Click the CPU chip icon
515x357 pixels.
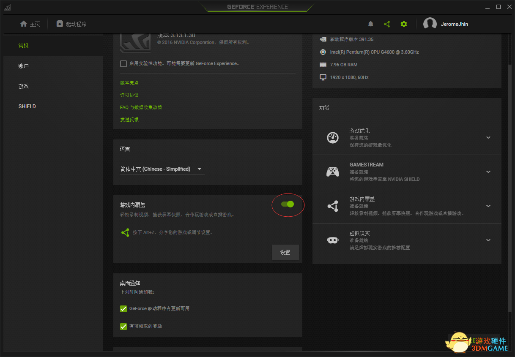(x=323, y=52)
